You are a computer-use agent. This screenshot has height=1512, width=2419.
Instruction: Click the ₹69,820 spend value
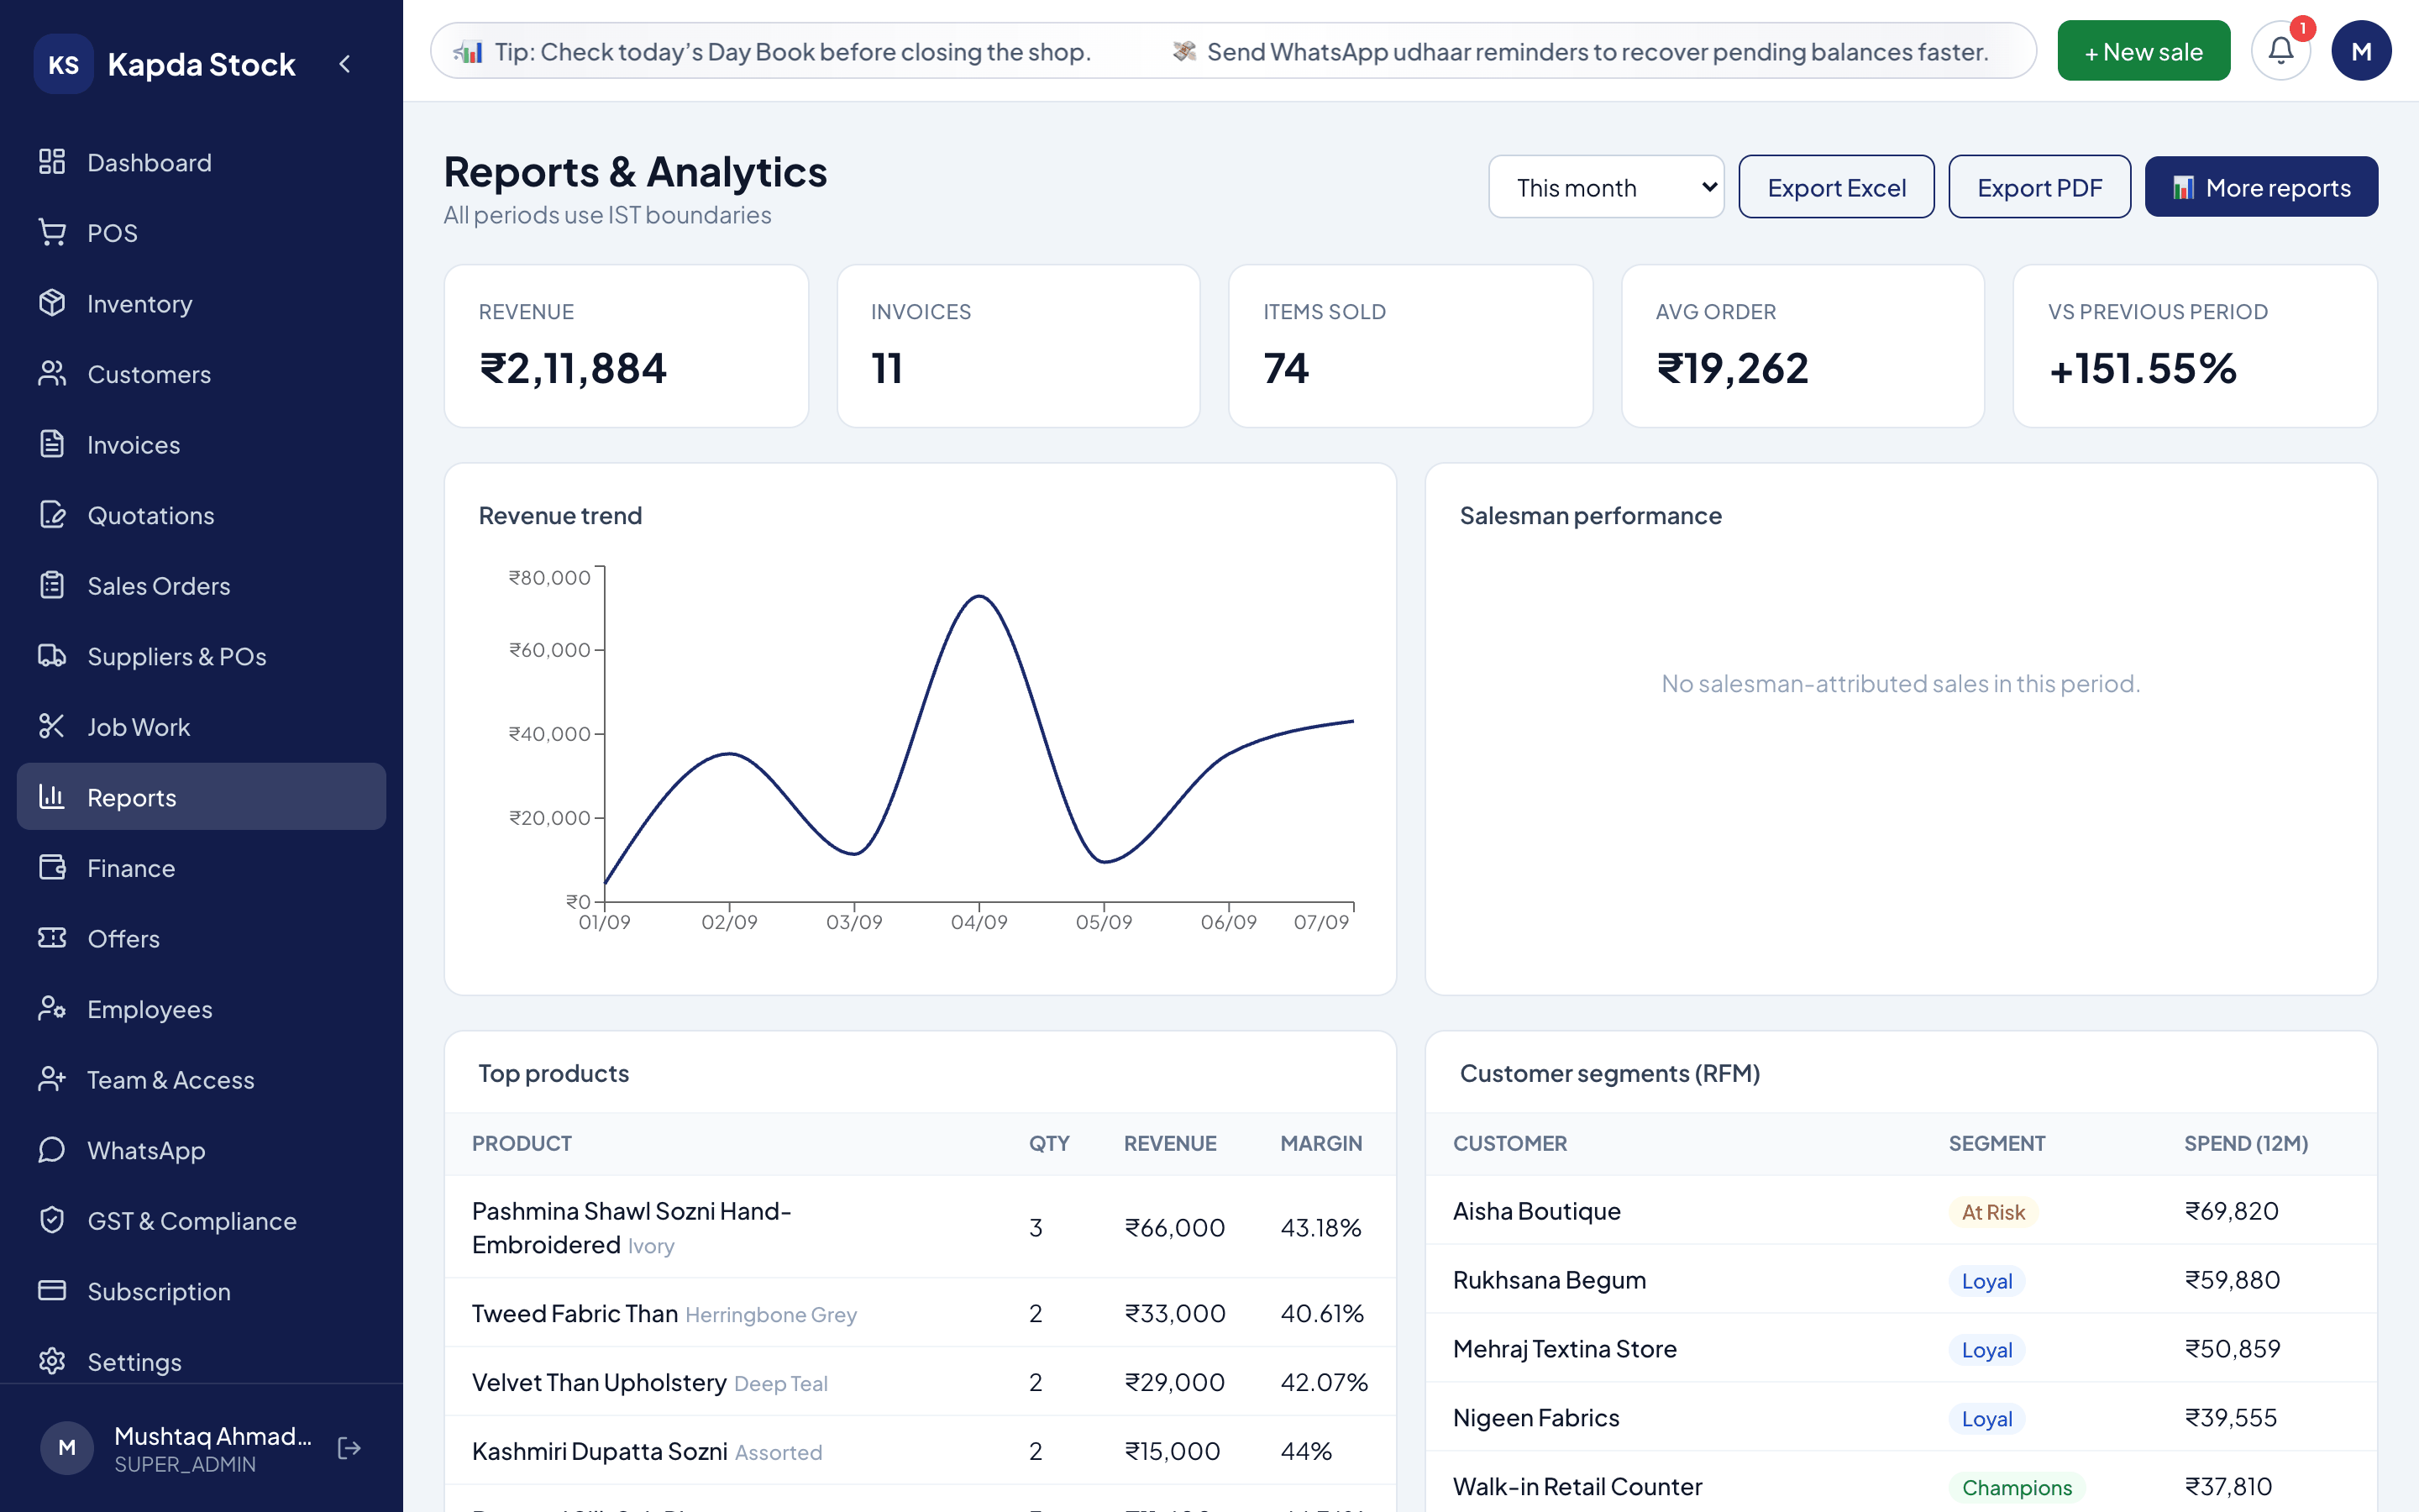[2231, 1211]
